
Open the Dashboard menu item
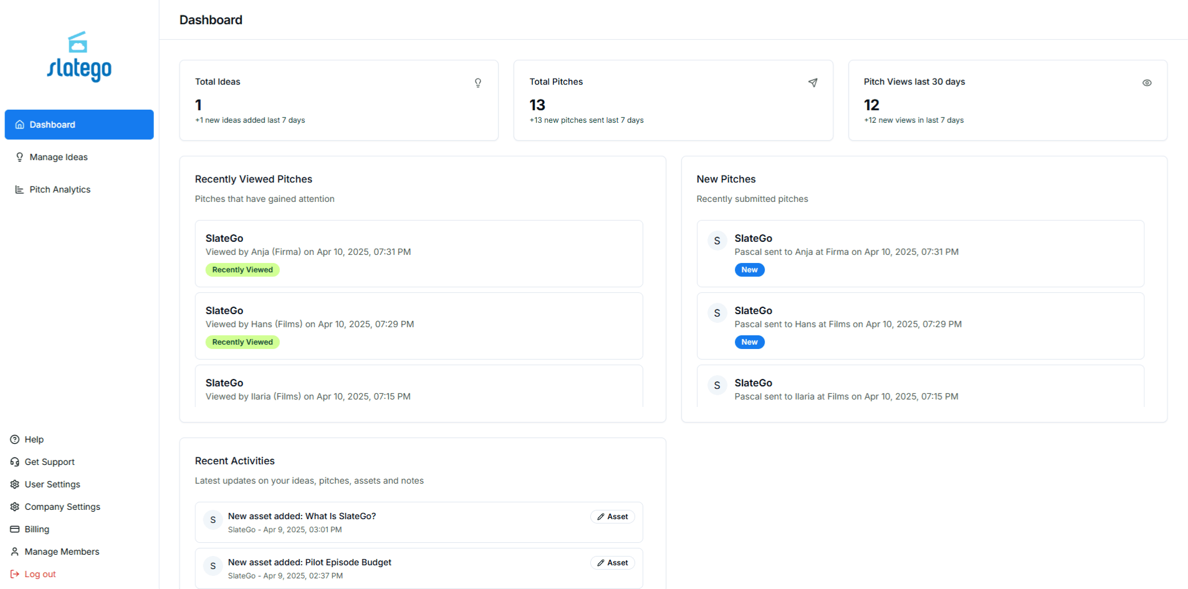79,125
